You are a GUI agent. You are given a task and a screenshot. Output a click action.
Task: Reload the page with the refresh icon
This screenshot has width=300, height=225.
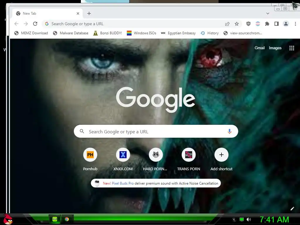point(35,24)
